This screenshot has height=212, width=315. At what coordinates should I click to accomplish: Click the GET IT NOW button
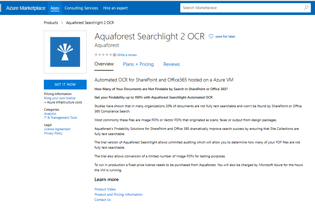click(65, 85)
